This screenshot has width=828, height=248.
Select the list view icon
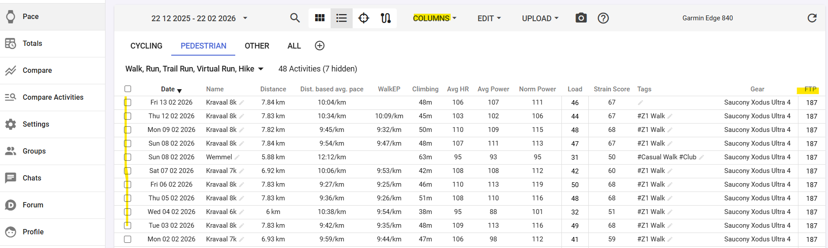coord(341,18)
